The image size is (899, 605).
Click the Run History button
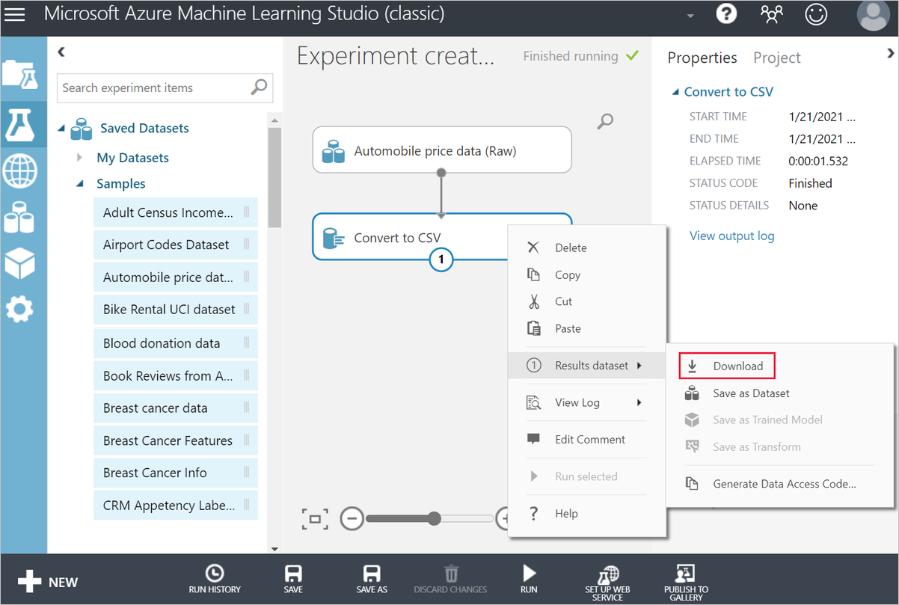[215, 579]
